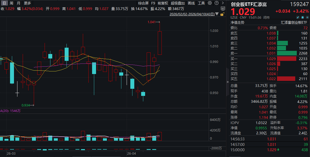Set a price alert via the bell icon
This screenshot has width=310, height=157.
click(x=303, y=17)
